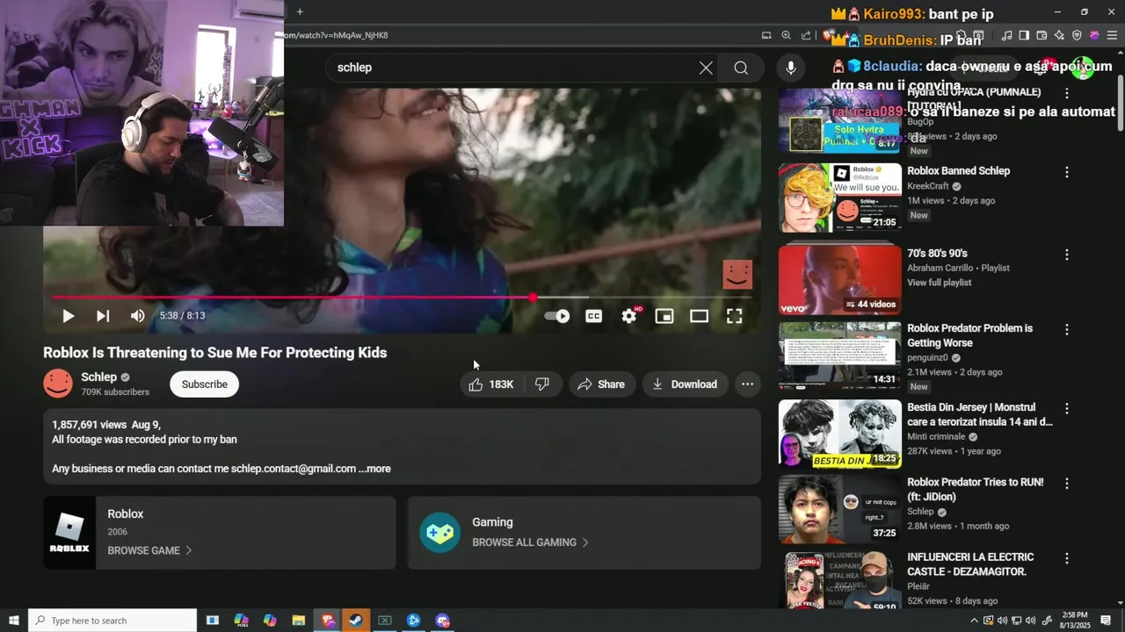Toggle browser sidebar panel icon
1125x632 pixels.
[1024, 35]
